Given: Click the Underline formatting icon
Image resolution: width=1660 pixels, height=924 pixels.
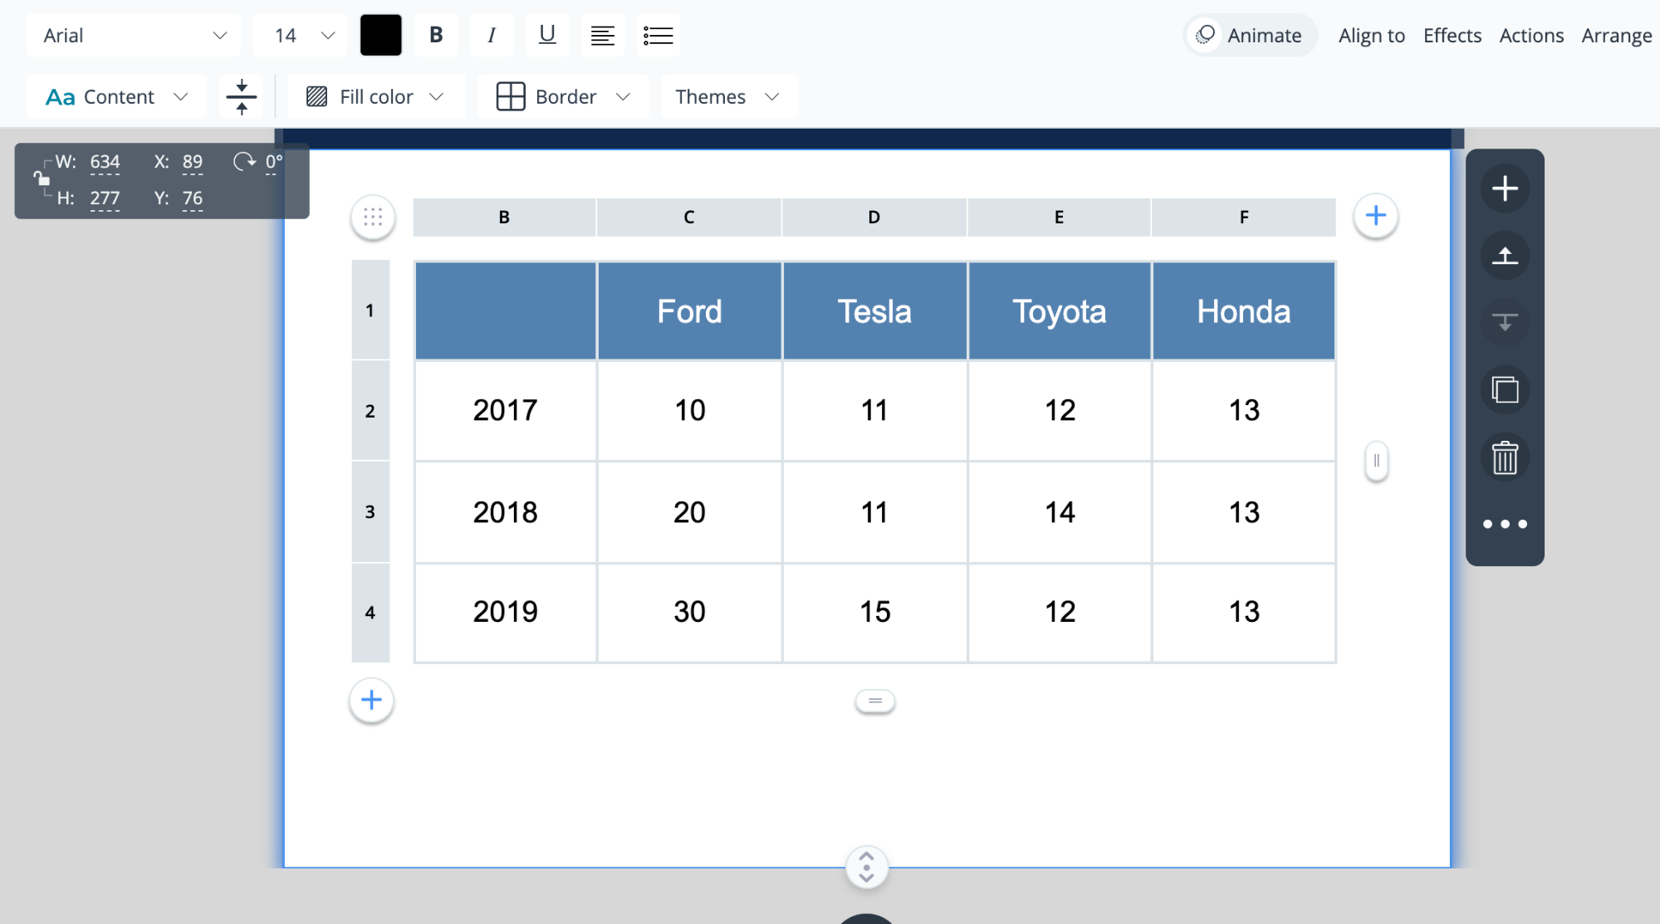Looking at the screenshot, I should pyautogui.click(x=547, y=35).
